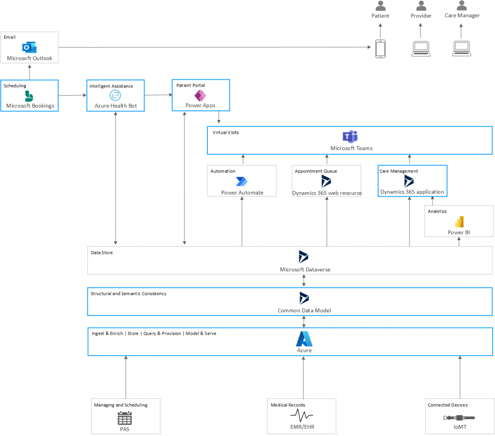Click the person icon above Provider
The height and width of the screenshot is (436, 495).
pos(421,6)
